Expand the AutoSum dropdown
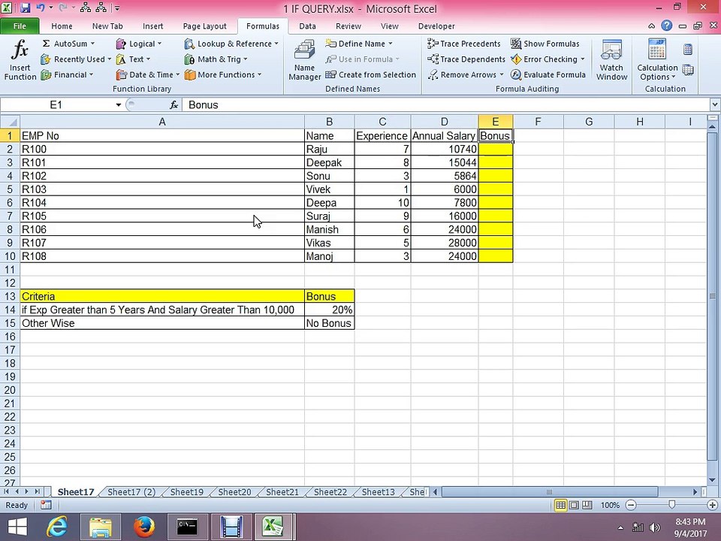This screenshot has width=721, height=541. [x=92, y=44]
